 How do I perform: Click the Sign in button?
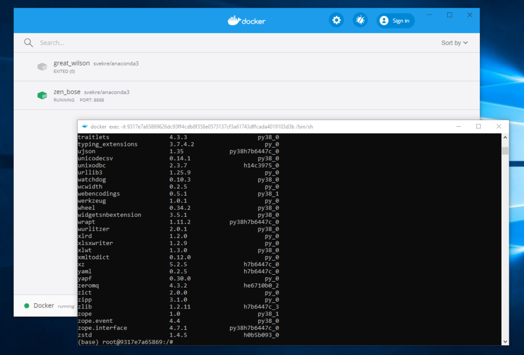[x=396, y=20]
